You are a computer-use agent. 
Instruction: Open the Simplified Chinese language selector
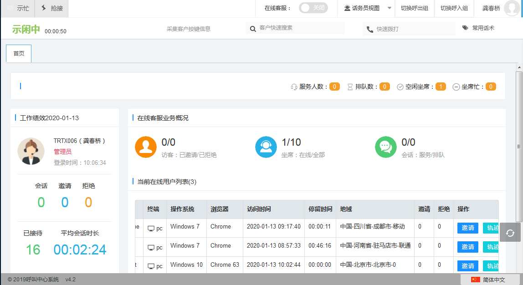[494, 280]
